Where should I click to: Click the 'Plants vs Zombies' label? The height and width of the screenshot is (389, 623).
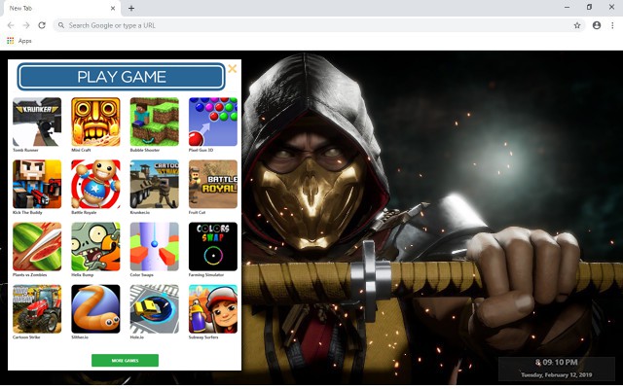click(x=30, y=274)
